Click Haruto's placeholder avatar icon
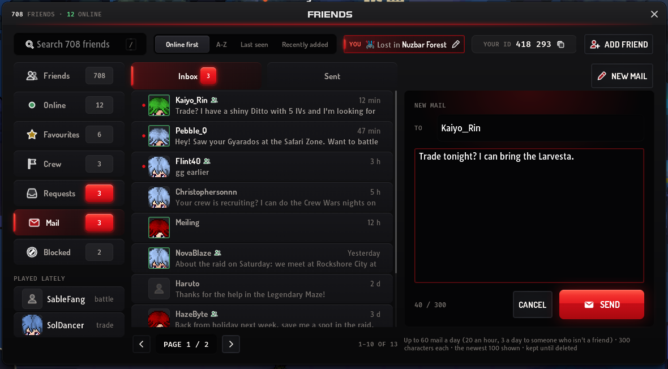The image size is (668, 369). [x=159, y=289]
